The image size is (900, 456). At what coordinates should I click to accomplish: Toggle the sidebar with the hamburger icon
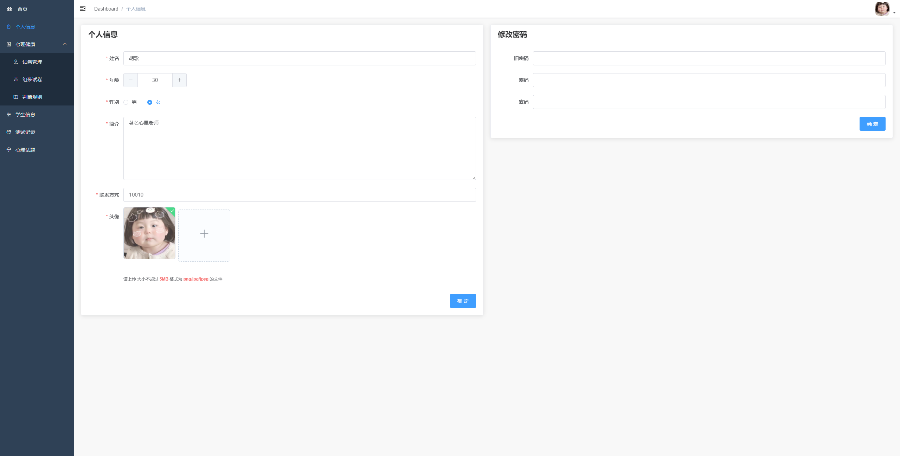83,8
